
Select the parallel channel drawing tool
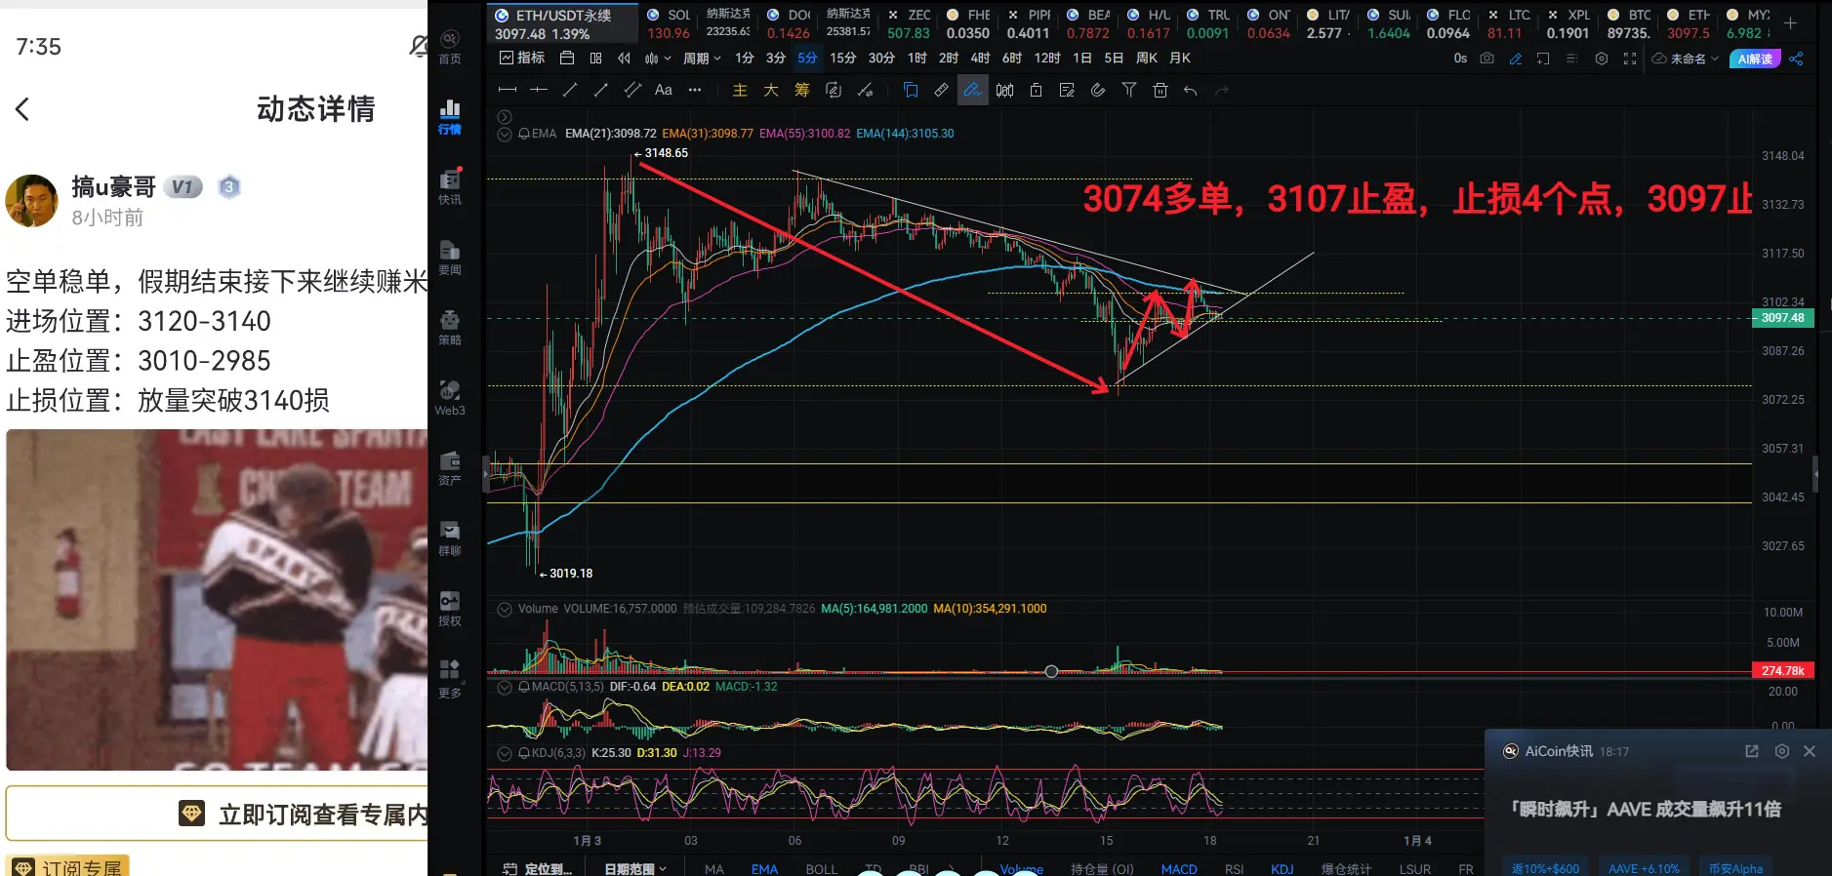pyautogui.click(x=632, y=90)
